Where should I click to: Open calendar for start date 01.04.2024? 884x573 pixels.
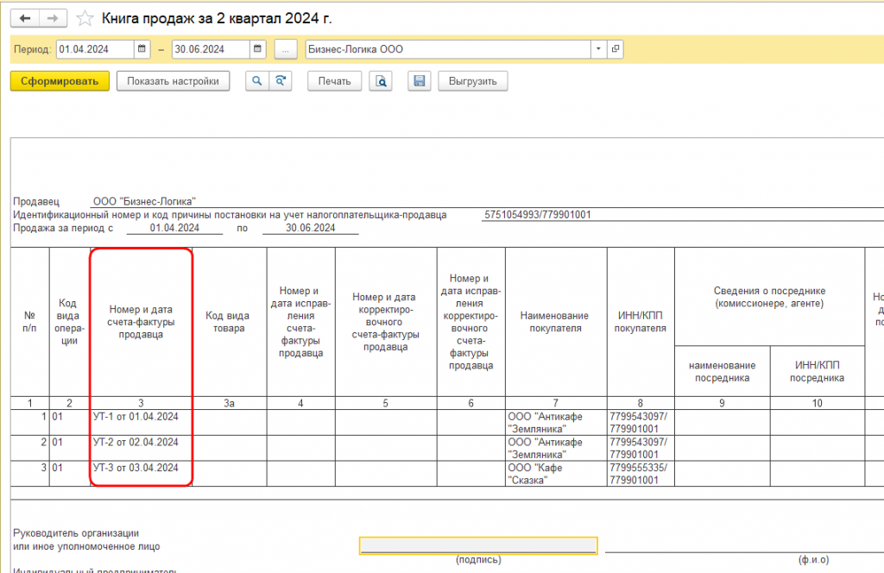point(142,49)
